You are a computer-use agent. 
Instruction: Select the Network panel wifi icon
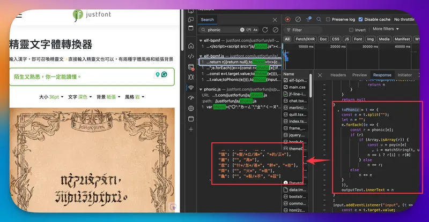click(x=191, y=88)
